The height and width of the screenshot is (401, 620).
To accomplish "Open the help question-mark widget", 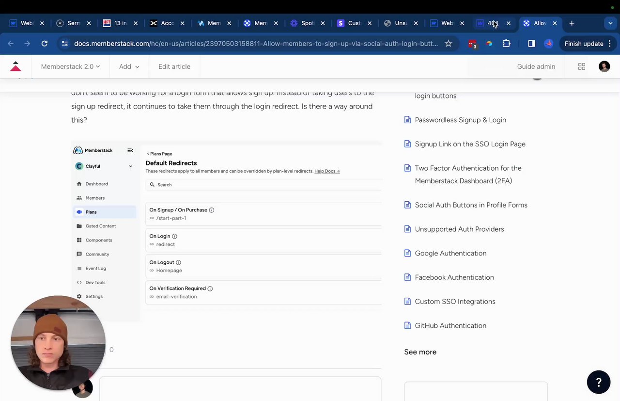I will pyautogui.click(x=598, y=382).
